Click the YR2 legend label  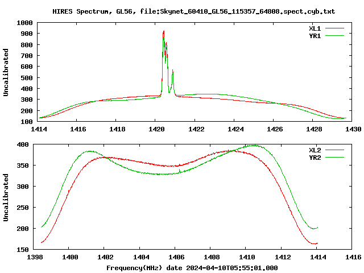point(315,158)
